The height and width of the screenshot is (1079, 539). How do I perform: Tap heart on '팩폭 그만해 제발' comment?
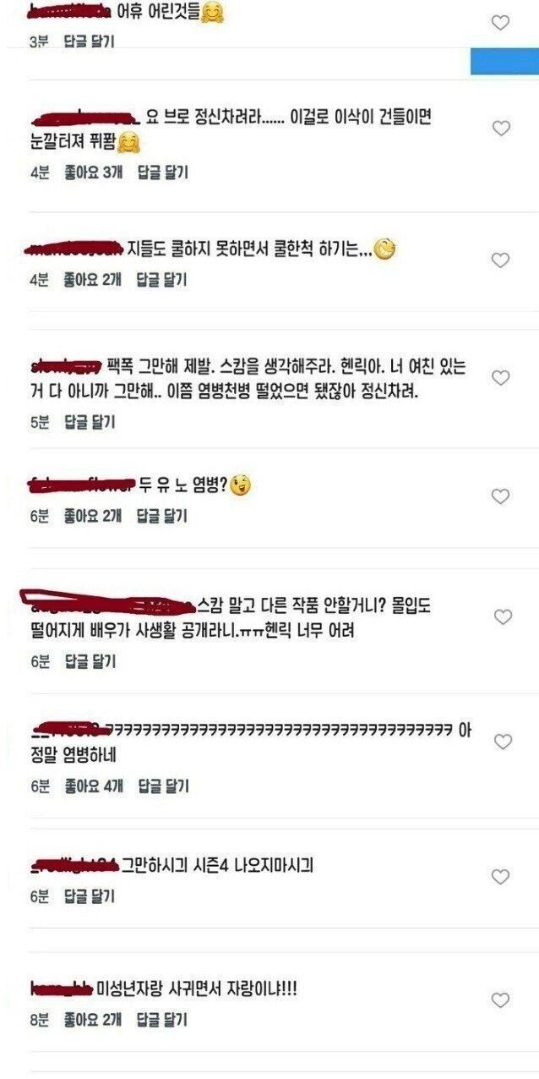click(x=501, y=377)
